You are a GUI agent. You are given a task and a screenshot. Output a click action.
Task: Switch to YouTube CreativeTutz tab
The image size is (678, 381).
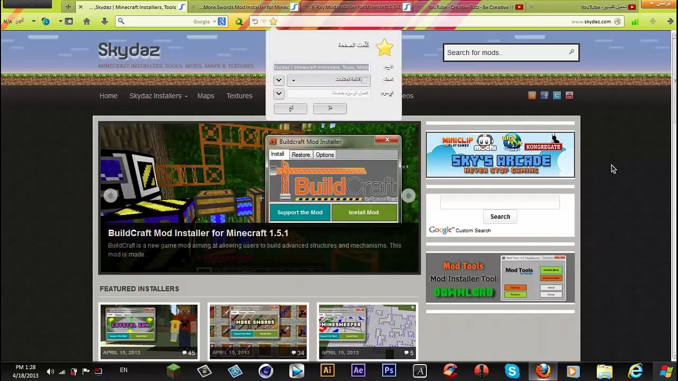click(470, 7)
